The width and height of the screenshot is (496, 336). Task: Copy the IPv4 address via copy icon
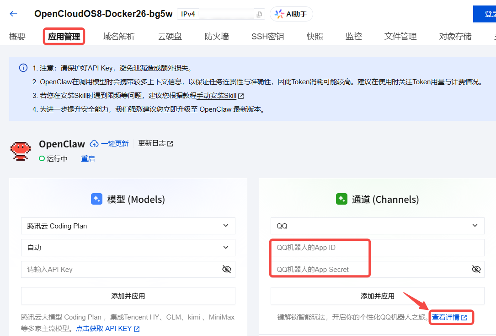tap(259, 14)
